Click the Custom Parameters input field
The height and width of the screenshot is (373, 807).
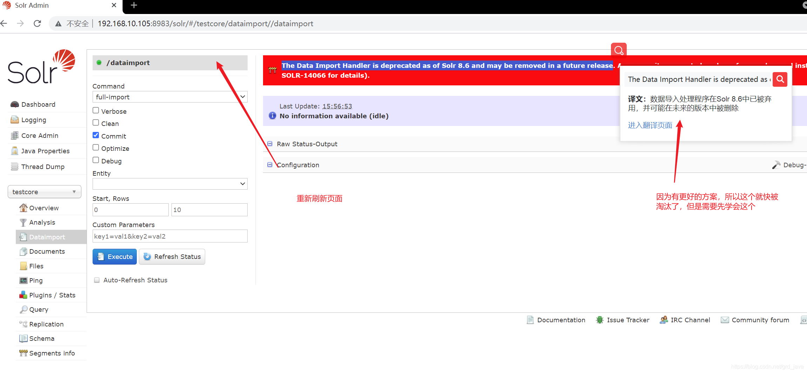pyautogui.click(x=170, y=236)
